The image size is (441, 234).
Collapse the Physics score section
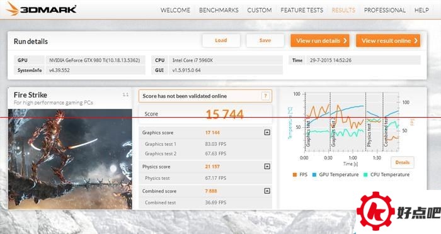tap(267, 166)
